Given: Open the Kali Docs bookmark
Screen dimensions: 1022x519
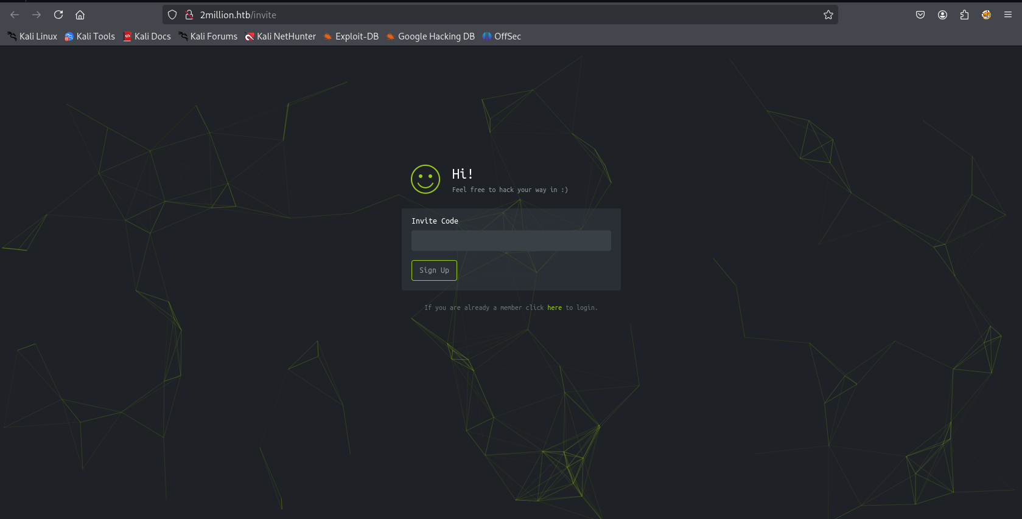Looking at the screenshot, I should [x=147, y=36].
